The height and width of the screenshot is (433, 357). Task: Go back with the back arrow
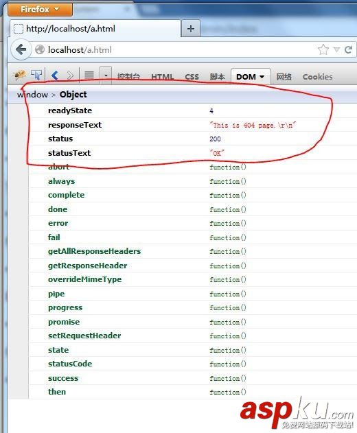[21, 49]
